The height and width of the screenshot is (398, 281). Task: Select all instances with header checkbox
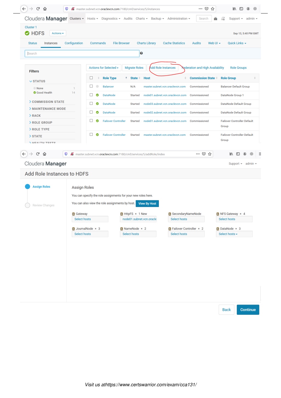pyautogui.click(x=91, y=78)
